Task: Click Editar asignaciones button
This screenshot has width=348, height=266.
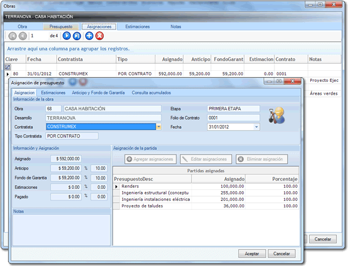Action: coord(206,159)
